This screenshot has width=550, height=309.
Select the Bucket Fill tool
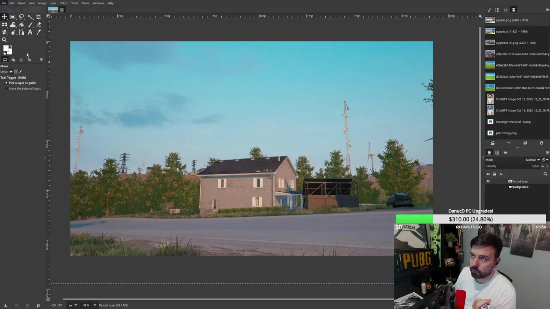click(x=21, y=24)
